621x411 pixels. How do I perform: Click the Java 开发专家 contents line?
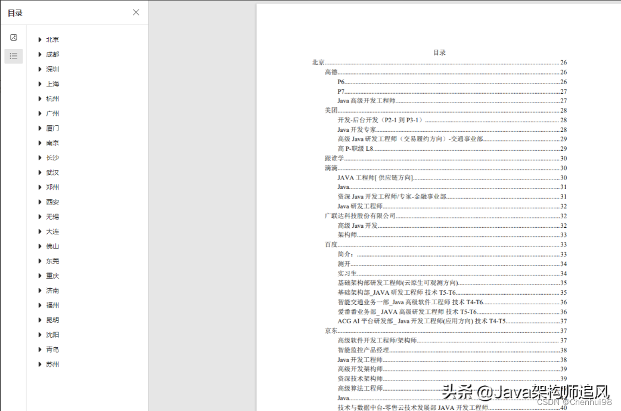pos(452,129)
